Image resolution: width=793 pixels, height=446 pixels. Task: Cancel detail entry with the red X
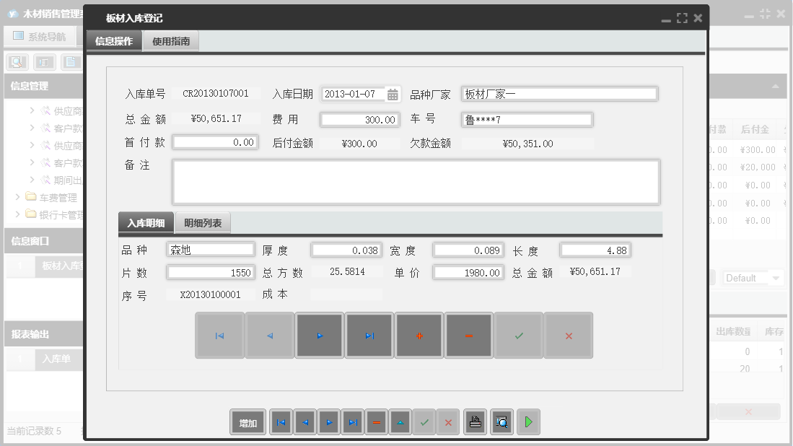pyautogui.click(x=568, y=335)
